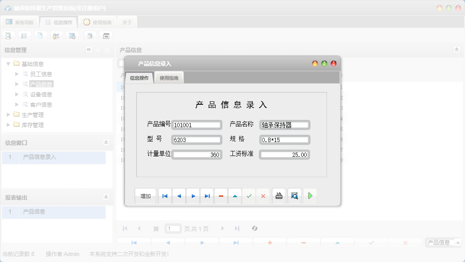Viewport: 465px width, 262px height.
Task: Click the 增加 button in the dialog
Action: 145,195
